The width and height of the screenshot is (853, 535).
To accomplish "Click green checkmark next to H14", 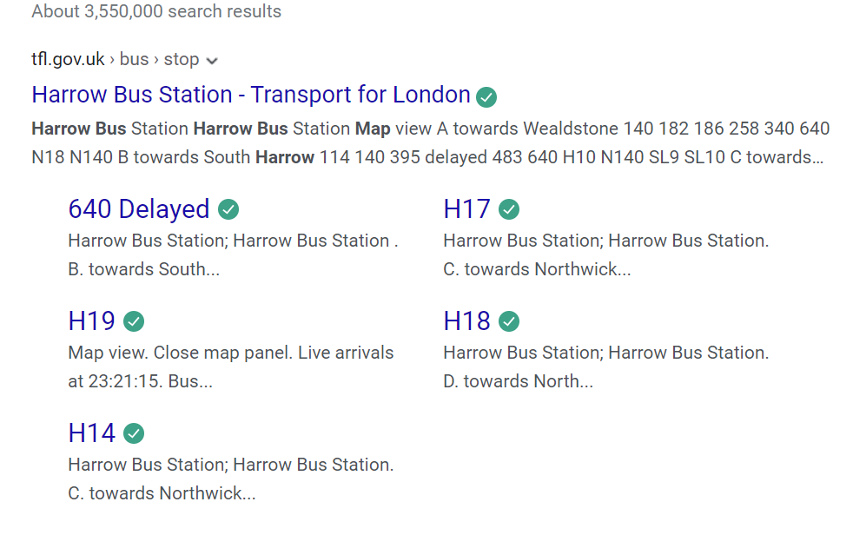I will (x=134, y=433).
